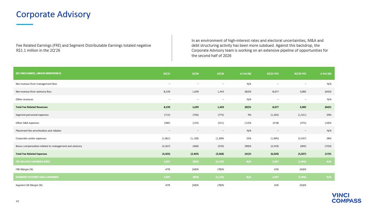Click the Corporate Advisory slide title
The image size is (377, 211).
coord(53,14)
